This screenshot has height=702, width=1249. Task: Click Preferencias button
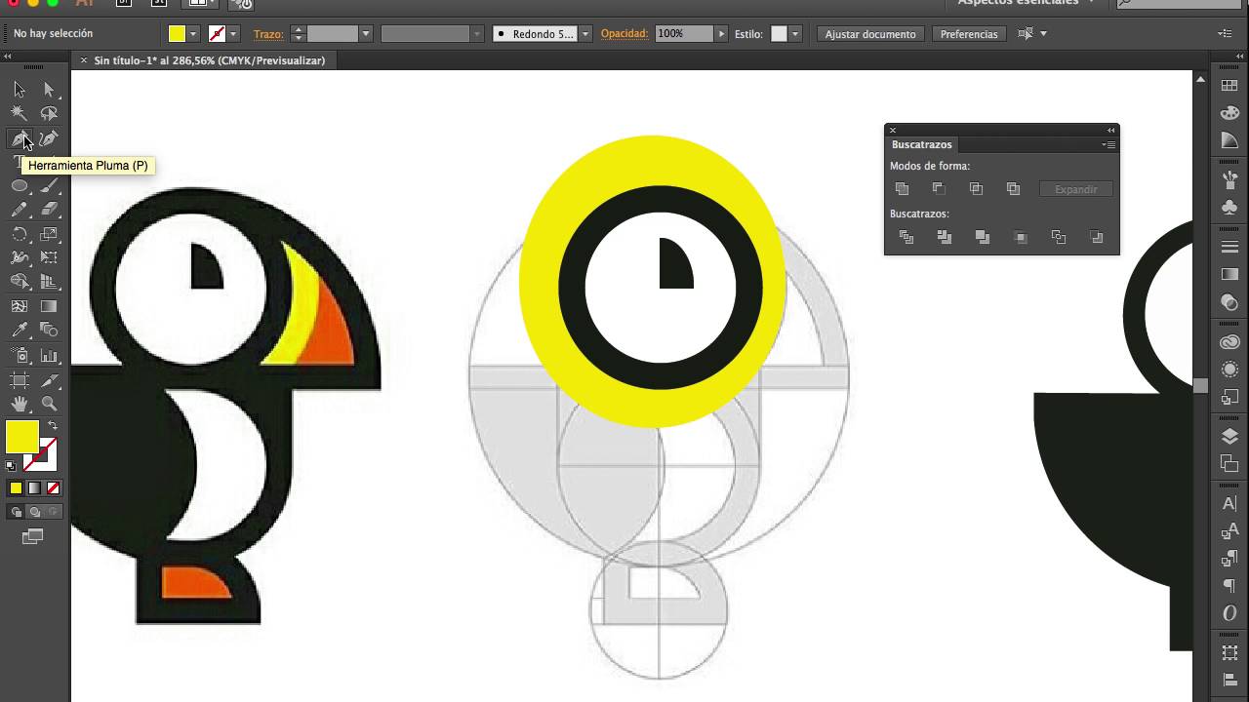[969, 34]
